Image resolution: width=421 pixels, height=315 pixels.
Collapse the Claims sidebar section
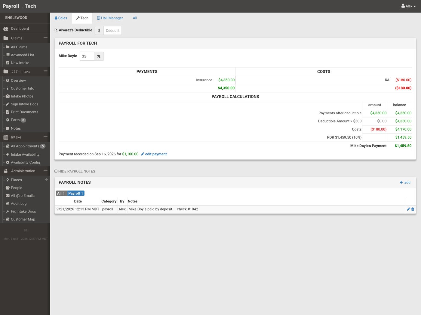tap(45, 37)
